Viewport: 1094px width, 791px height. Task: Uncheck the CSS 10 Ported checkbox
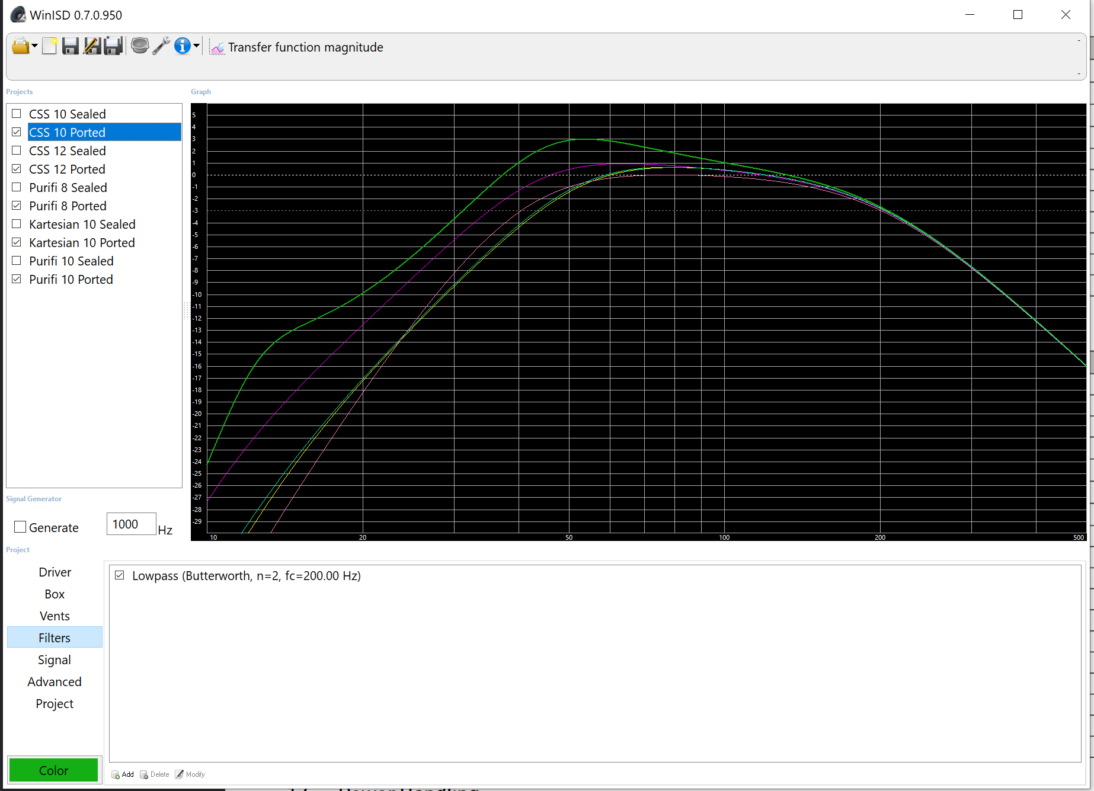(x=17, y=132)
